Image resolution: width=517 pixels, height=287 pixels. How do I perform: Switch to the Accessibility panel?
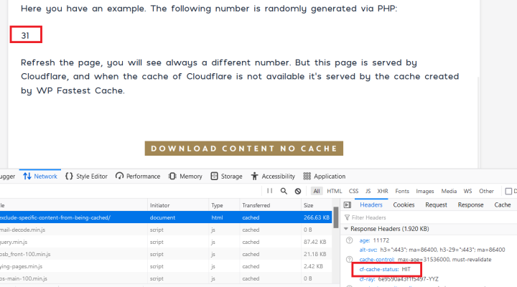pos(273,177)
